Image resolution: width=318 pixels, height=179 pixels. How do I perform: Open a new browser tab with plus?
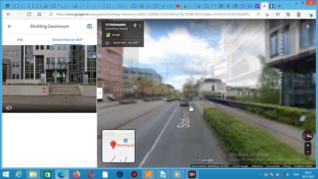tap(280, 6)
